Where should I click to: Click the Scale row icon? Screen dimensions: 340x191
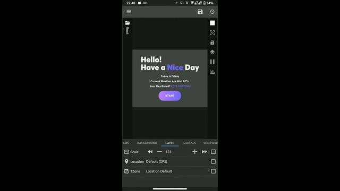click(x=126, y=152)
